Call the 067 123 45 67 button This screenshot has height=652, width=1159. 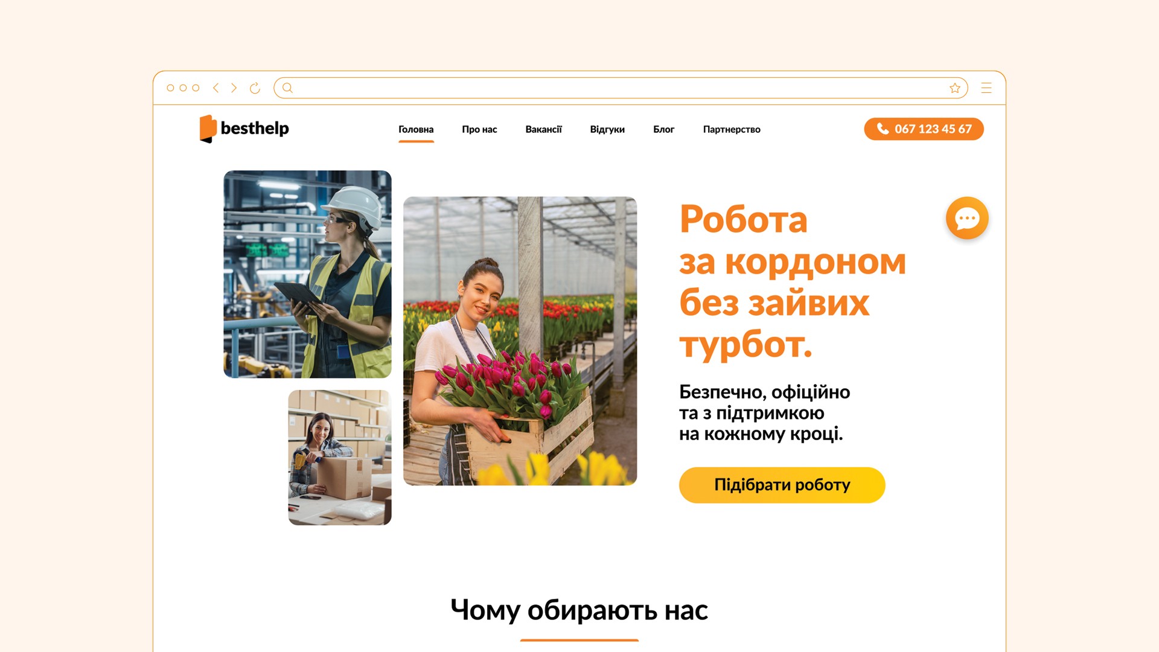924,129
